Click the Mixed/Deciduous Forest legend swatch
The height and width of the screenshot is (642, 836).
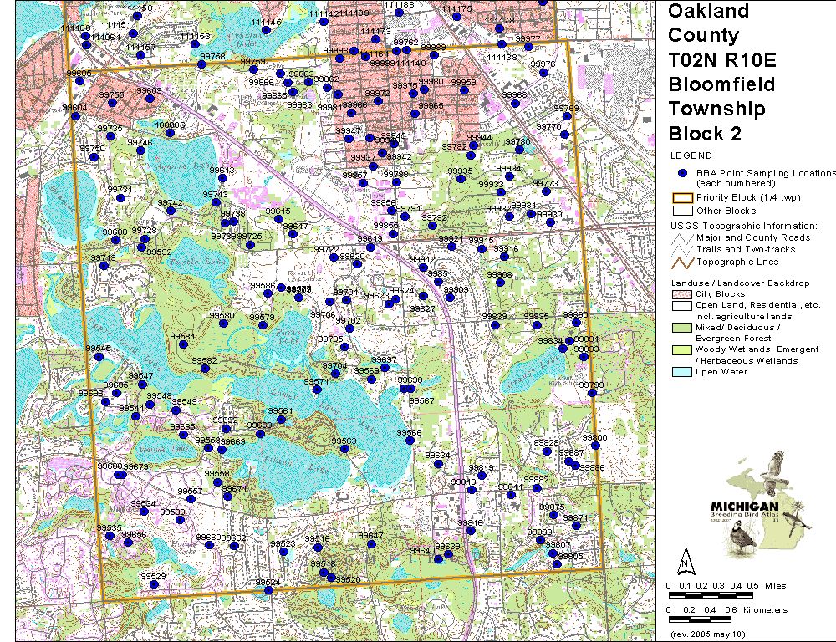[682, 327]
